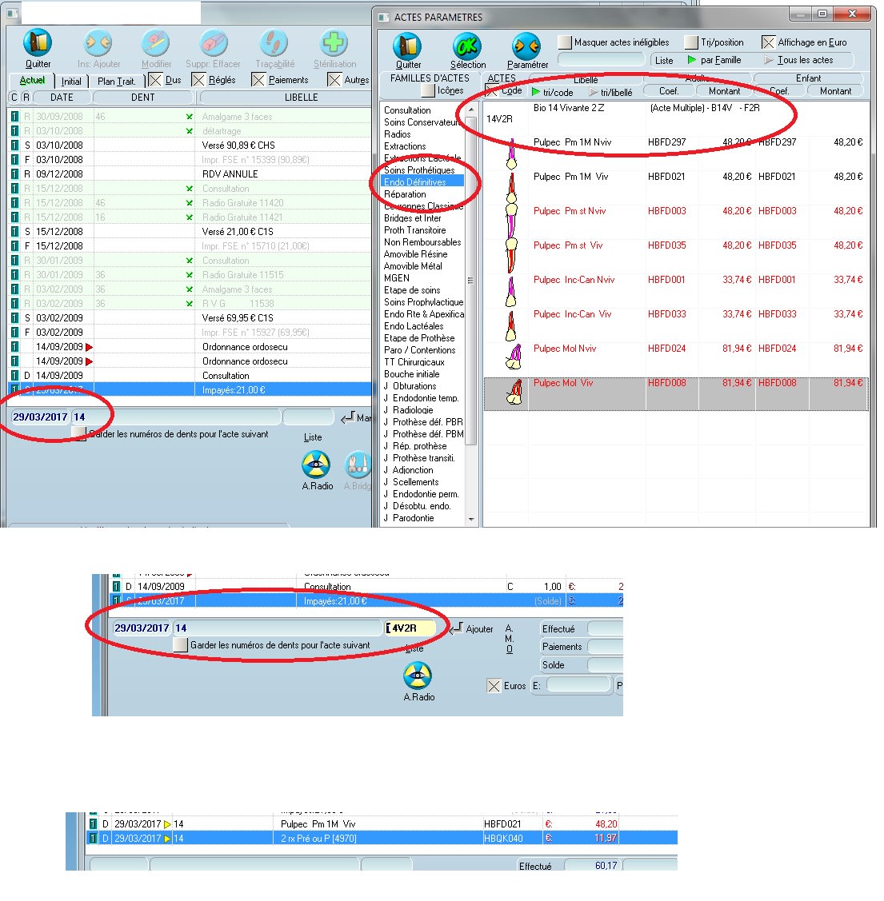The image size is (884, 901).
Task: Click the A.Radio icon in upper panel
Action: click(317, 464)
